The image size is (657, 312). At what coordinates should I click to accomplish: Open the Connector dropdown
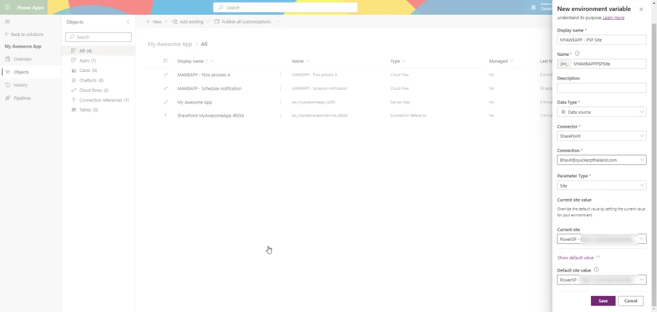click(602, 136)
